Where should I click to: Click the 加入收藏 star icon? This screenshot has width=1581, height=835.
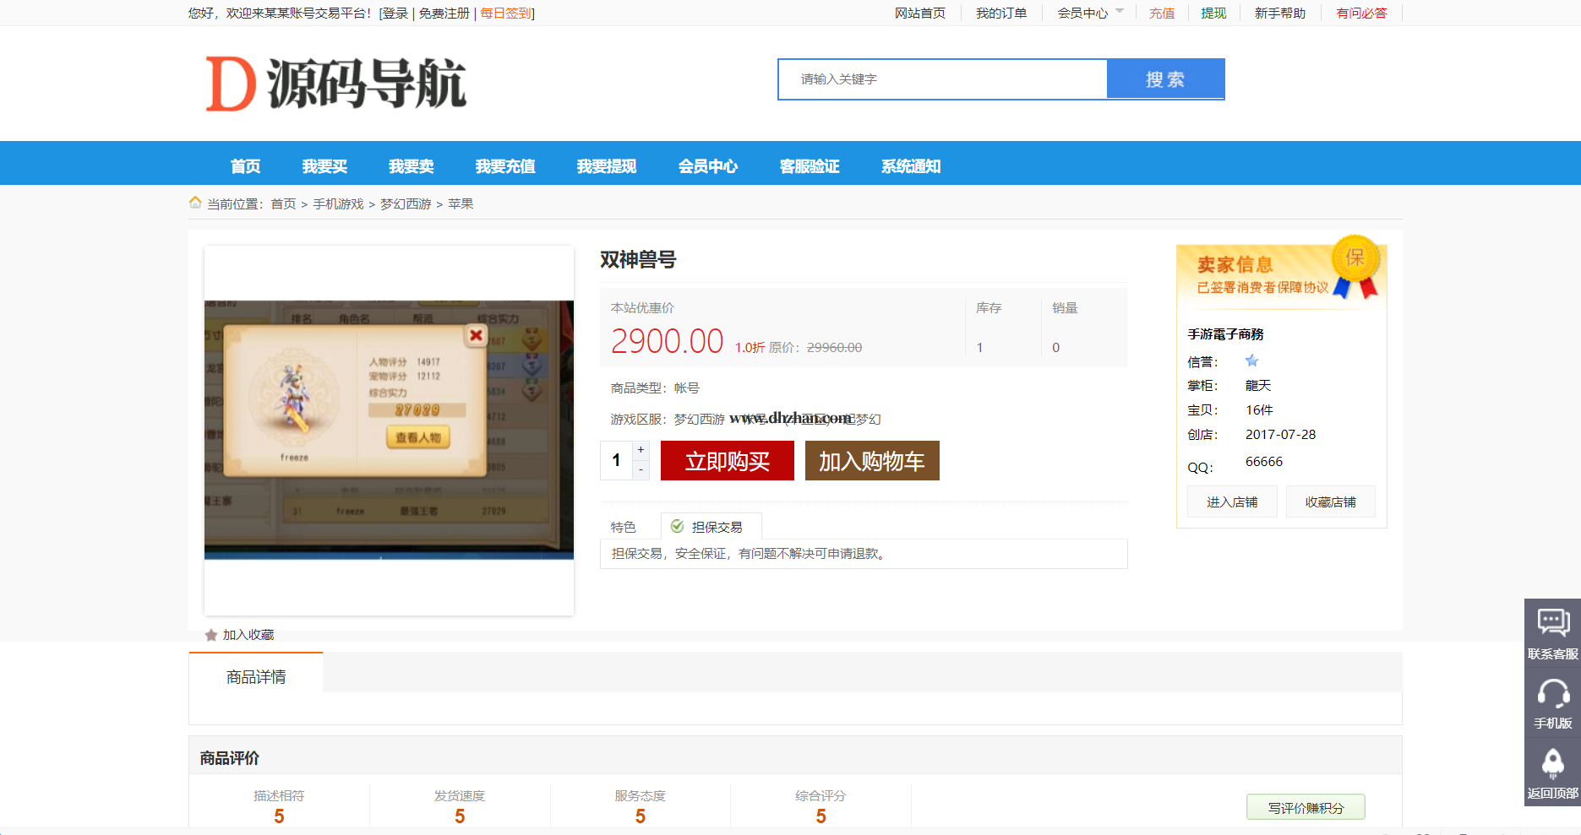point(211,635)
